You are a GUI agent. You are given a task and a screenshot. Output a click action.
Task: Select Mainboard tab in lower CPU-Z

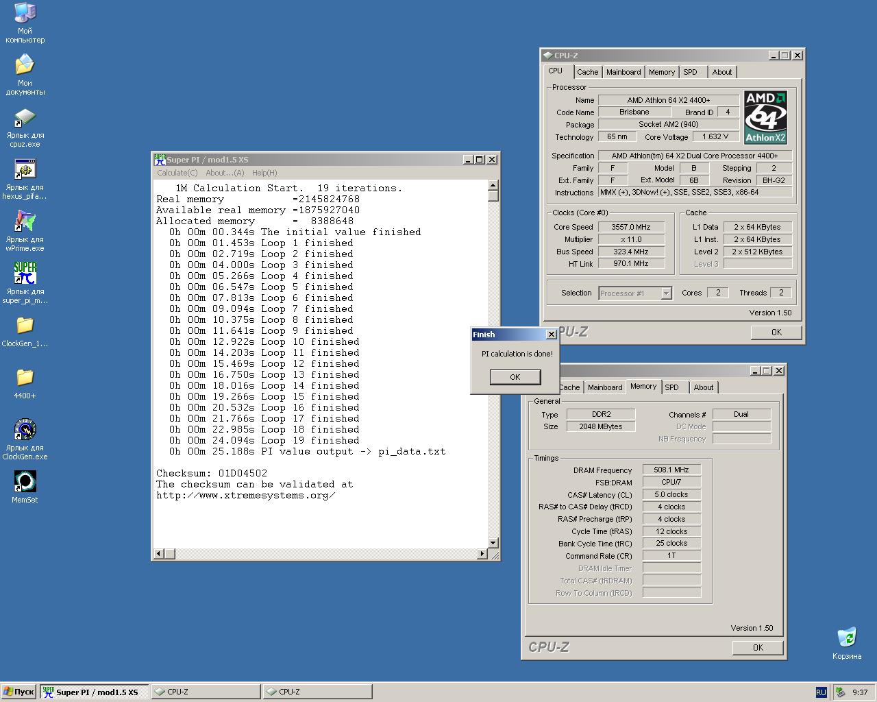click(605, 387)
